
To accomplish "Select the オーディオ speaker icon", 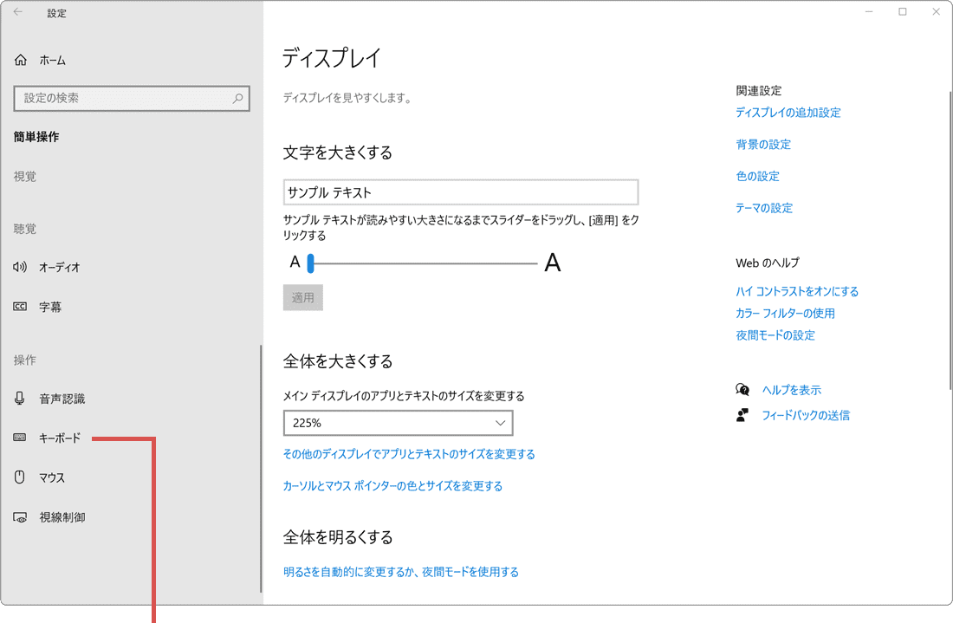I will [x=18, y=267].
